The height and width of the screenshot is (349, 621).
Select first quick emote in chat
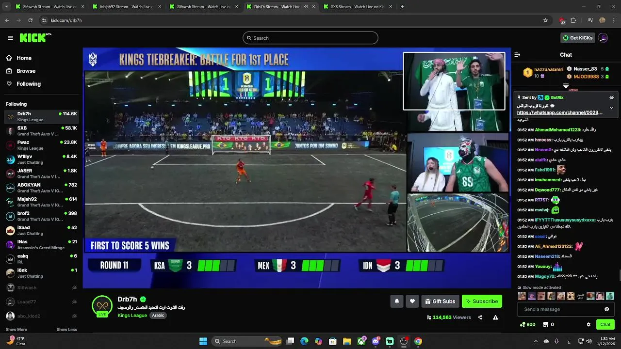[x=522, y=296]
